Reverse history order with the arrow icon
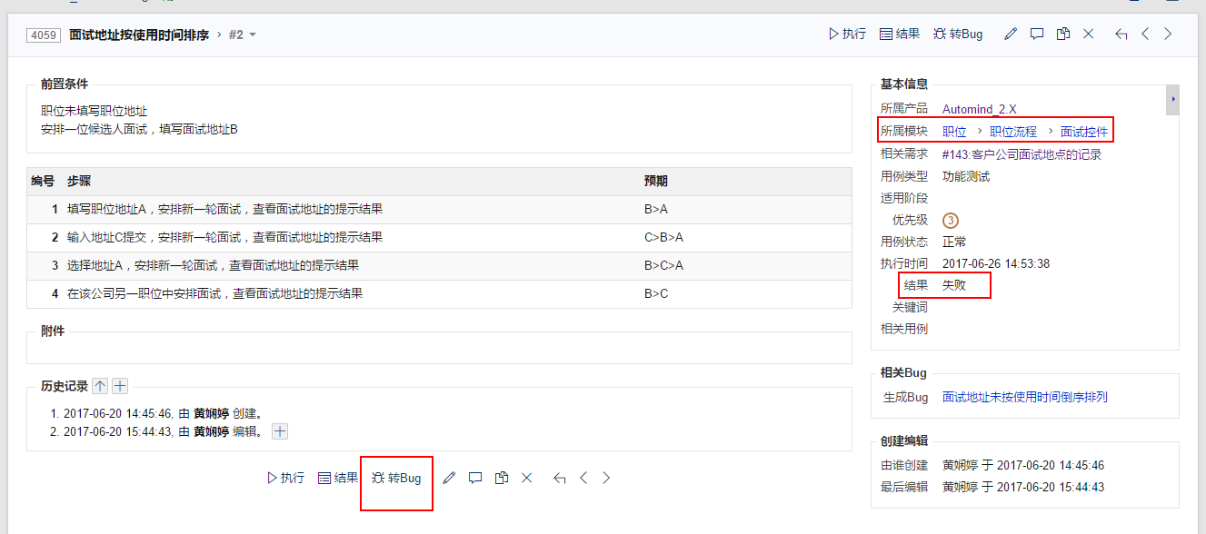Screen dimensions: 1206x534 pyautogui.click(x=100, y=386)
